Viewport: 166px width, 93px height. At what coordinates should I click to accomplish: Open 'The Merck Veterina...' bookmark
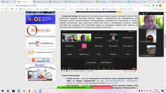pyautogui.click(x=94, y=9)
